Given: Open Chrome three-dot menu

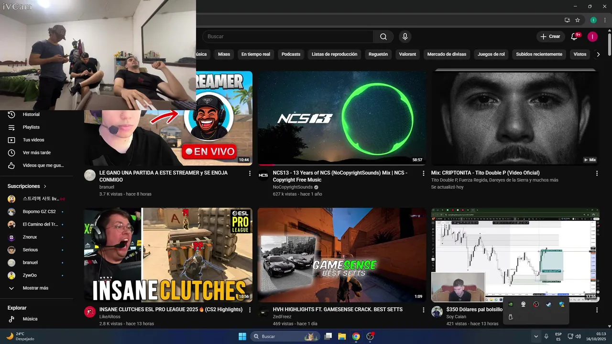Looking at the screenshot, I should [x=604, y=20].
